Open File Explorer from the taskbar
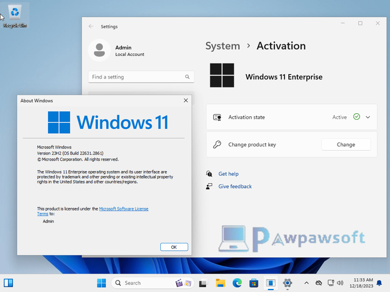 [x=221, y=283]
